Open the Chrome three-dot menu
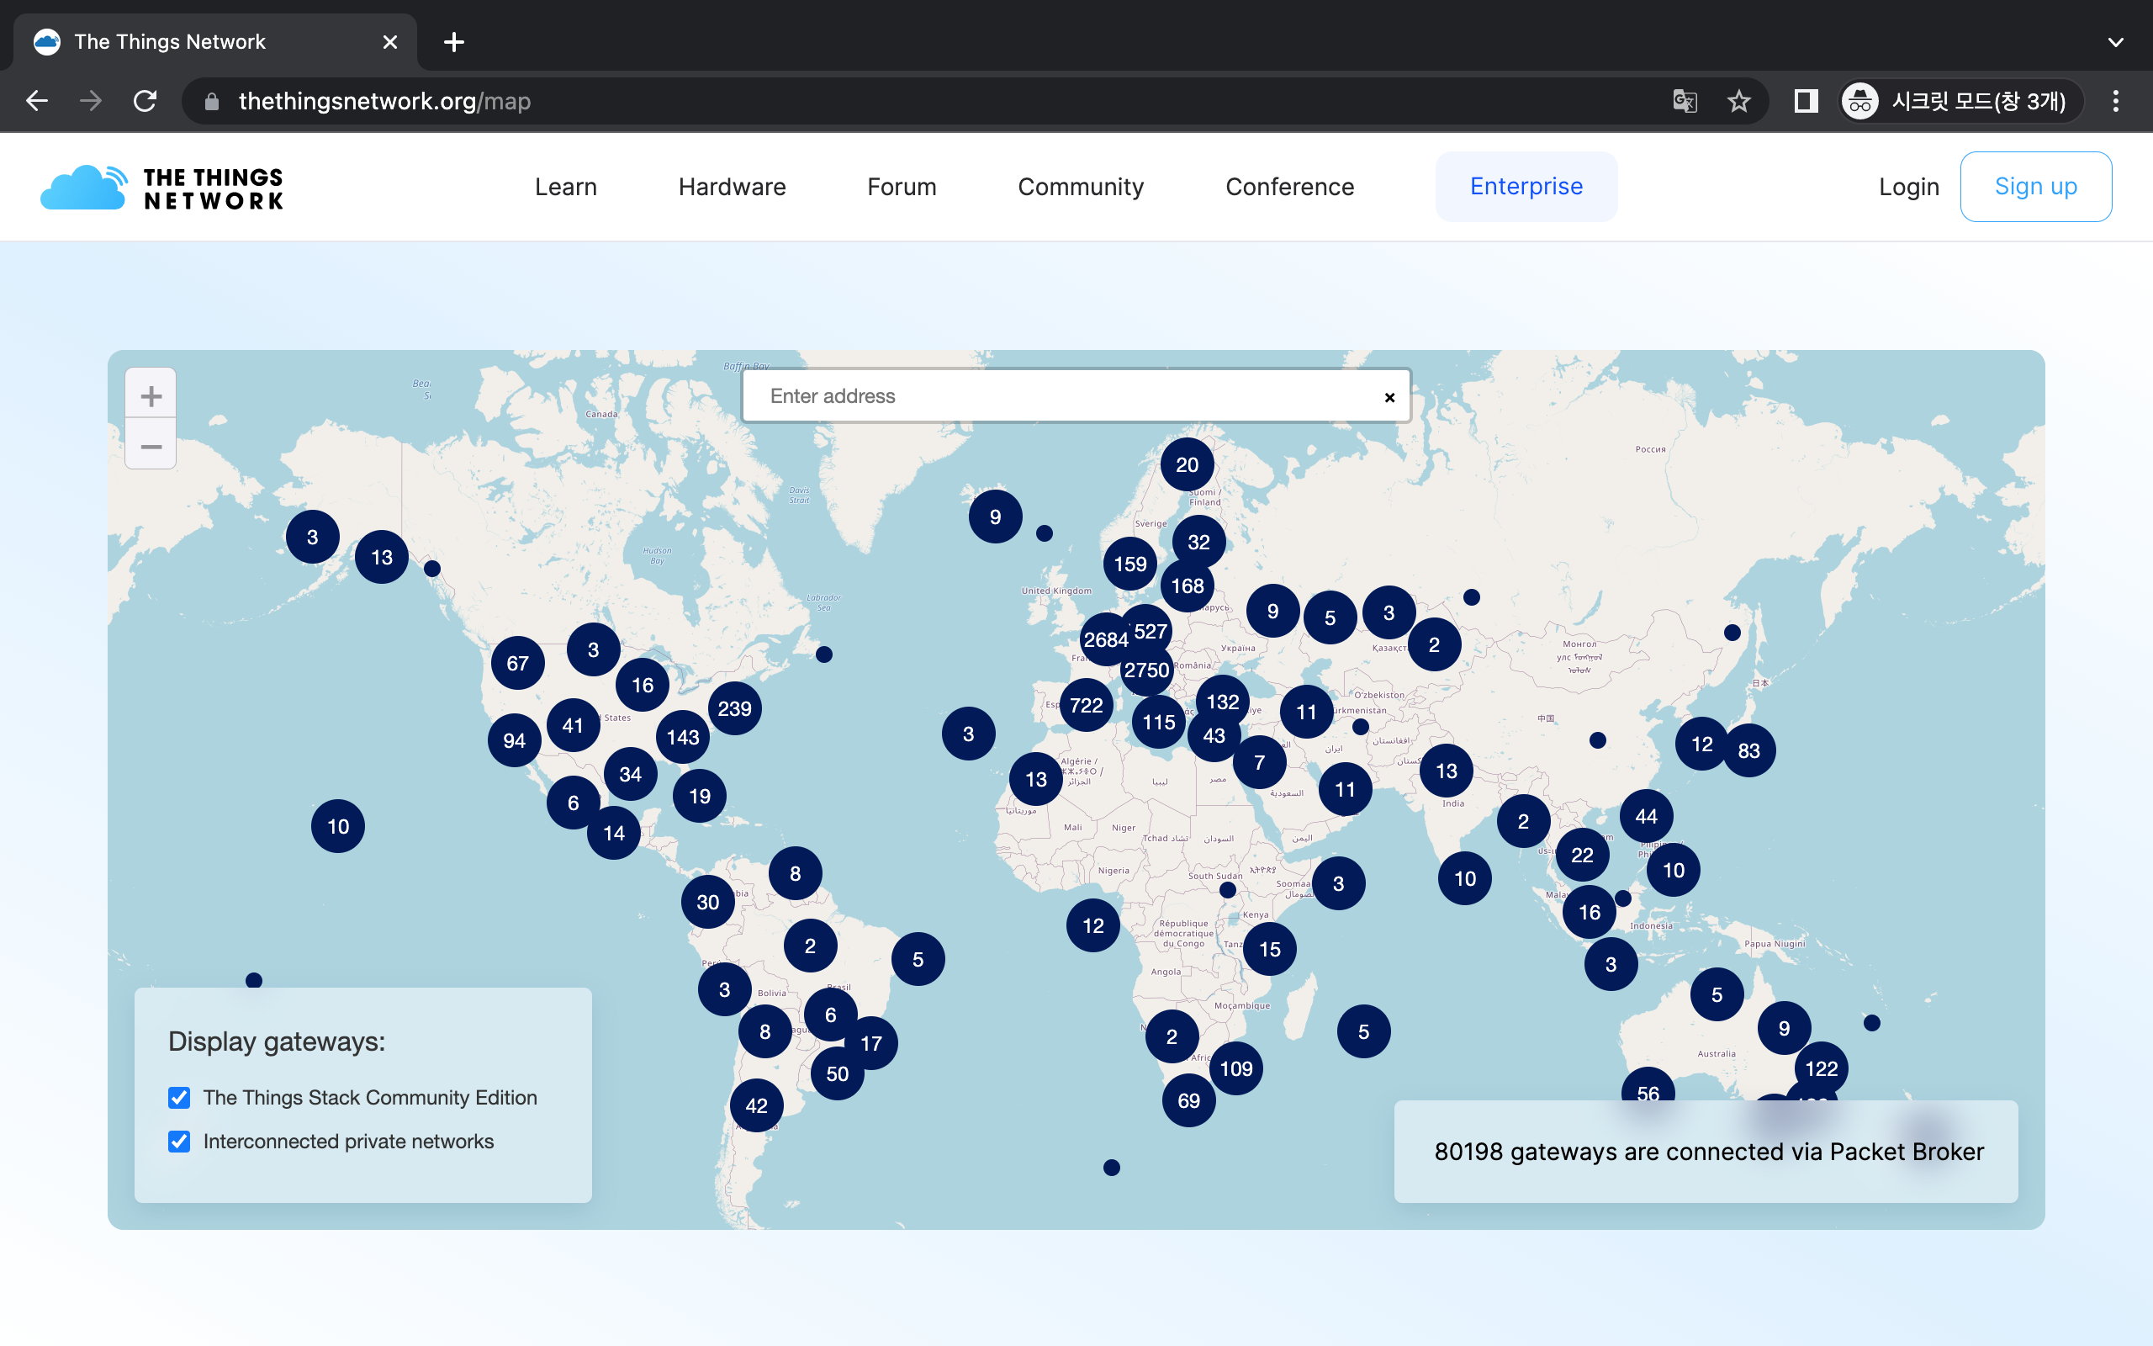 click(2117, 102)
